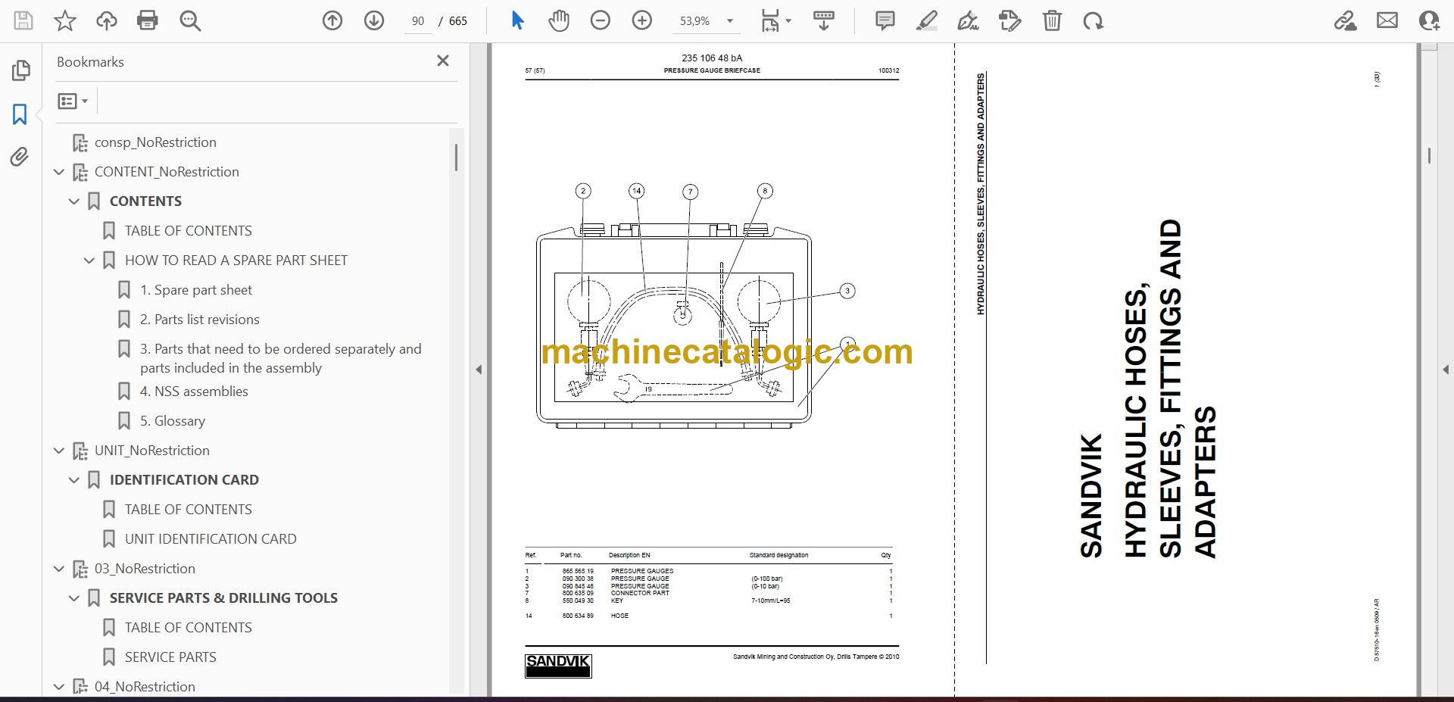This screenshot has width=1454, height=702.
Task: Open the attachments paperclip panel
Action: (20, 157)
